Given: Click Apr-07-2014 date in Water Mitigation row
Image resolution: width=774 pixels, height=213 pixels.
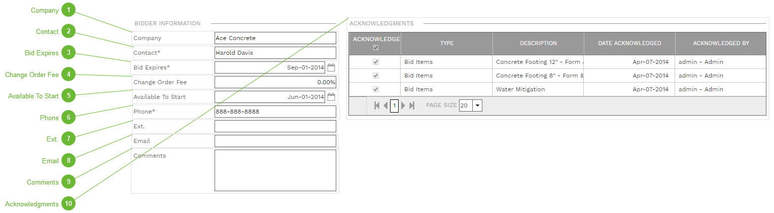Looking at the screenshot, I should (x=650, y=89).
